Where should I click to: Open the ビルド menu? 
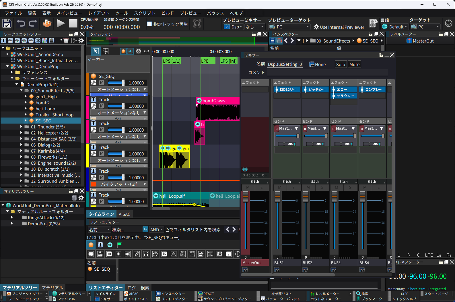click(168, 13)
